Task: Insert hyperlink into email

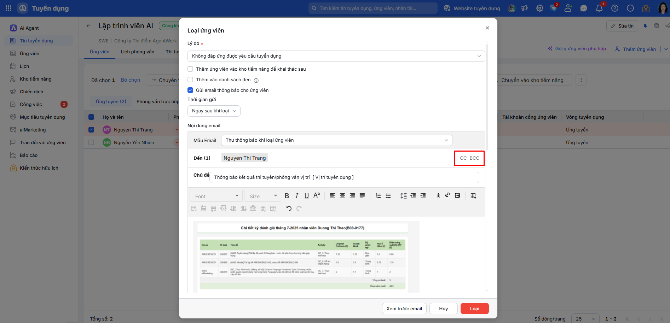Action: [447, 195]
